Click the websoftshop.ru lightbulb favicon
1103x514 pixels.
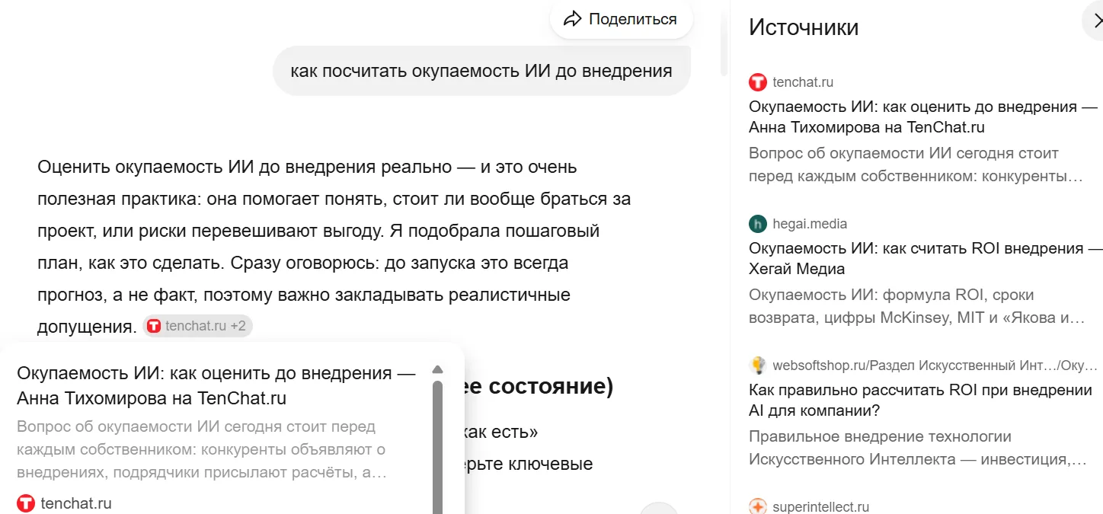758,366
